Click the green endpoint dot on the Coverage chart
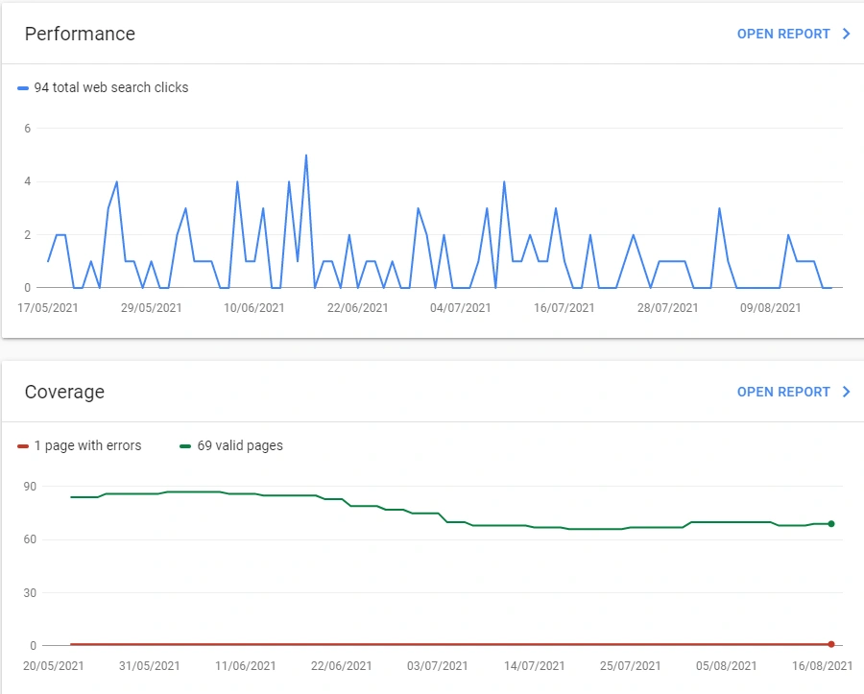The width and height of the screenshot is (864, 694). 831,523
